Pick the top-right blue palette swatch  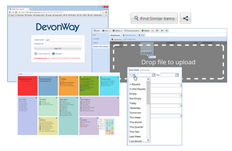coord(112,121)
